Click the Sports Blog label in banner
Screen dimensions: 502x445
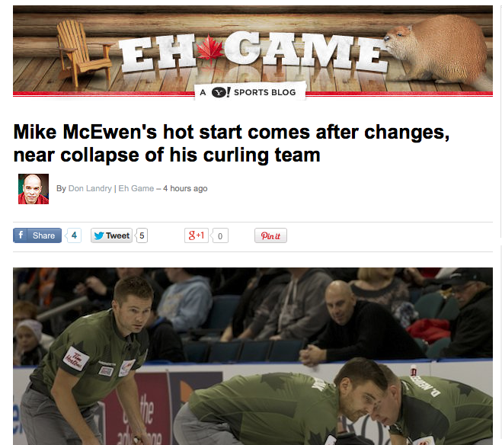click(265, 92)
